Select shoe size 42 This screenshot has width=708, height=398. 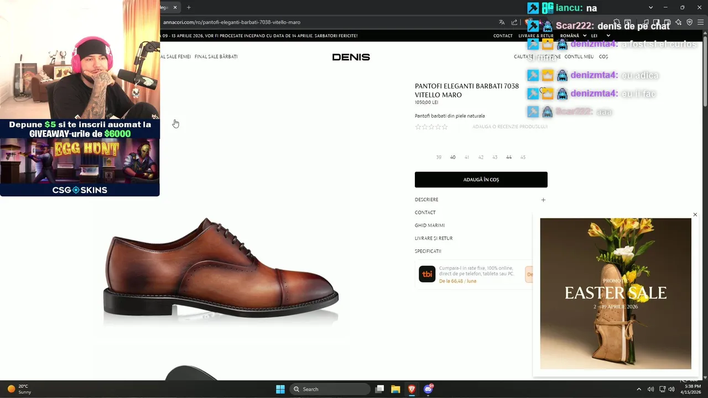click(x=481, y=157)
